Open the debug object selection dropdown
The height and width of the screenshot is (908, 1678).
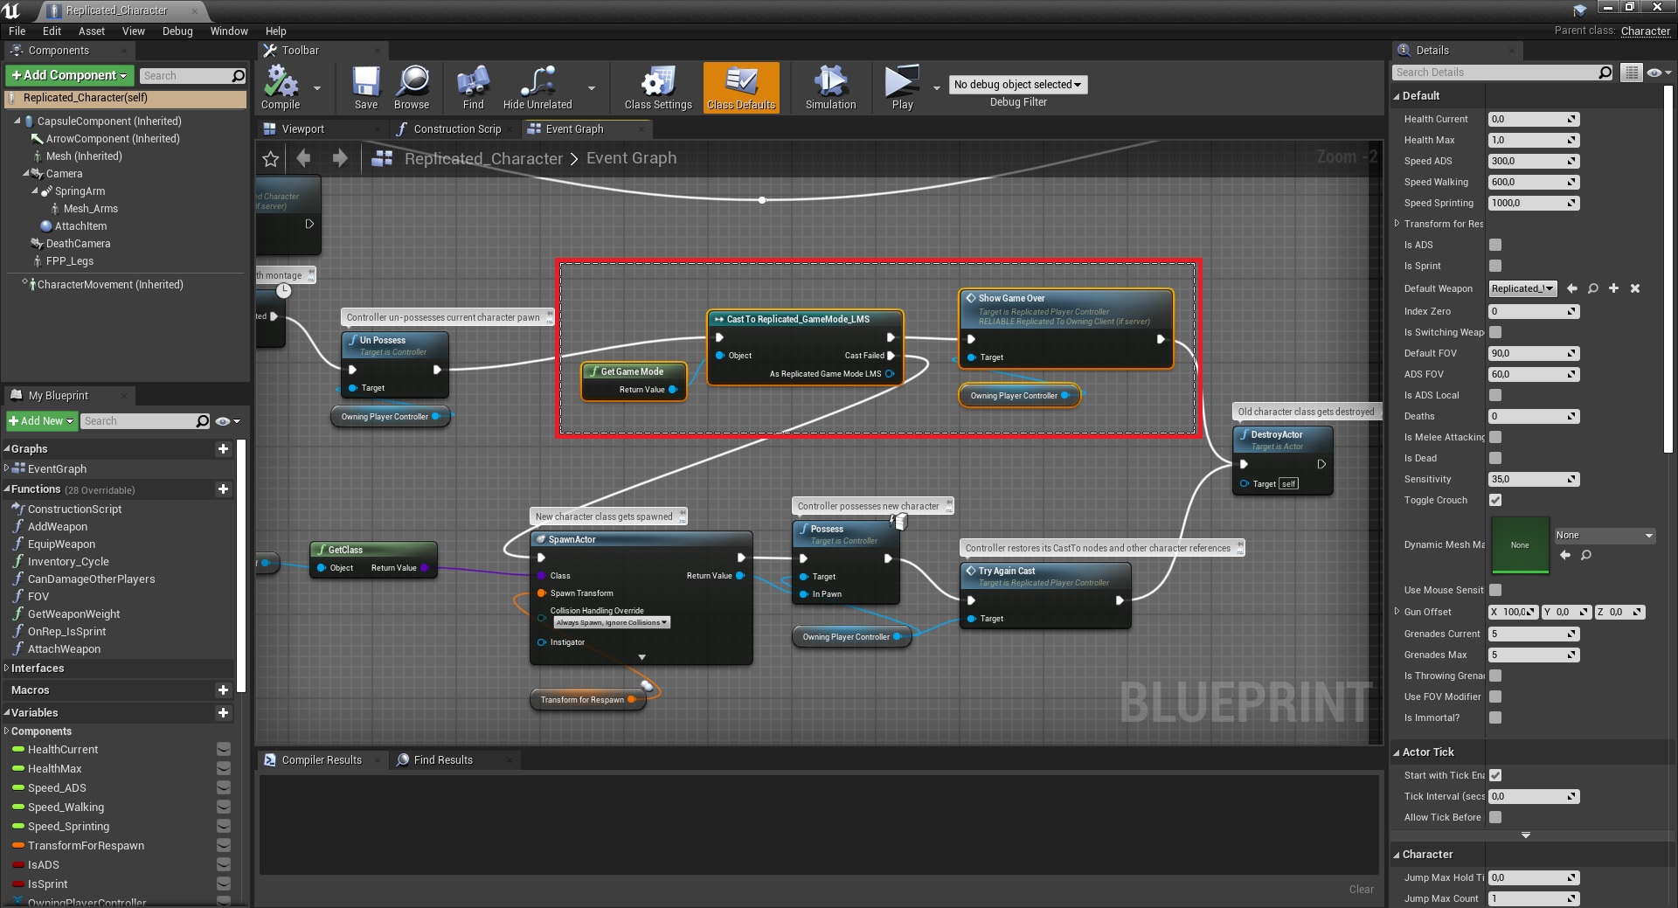coord(1017,85)
